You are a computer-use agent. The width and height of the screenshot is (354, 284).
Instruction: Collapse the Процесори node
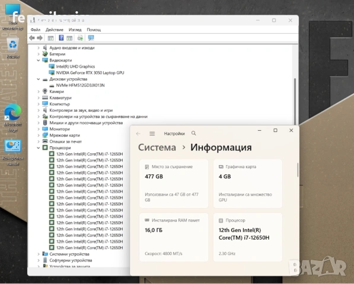pos(39,148)
